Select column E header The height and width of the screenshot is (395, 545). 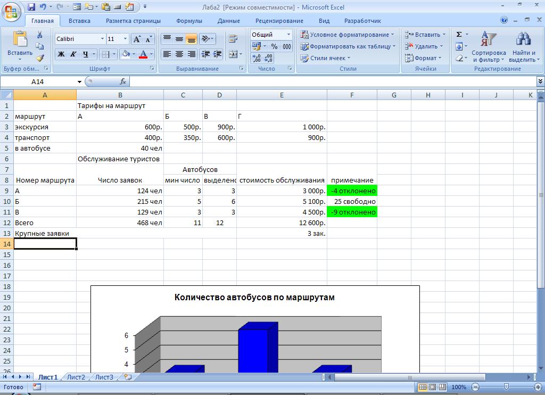coord(282,95)
